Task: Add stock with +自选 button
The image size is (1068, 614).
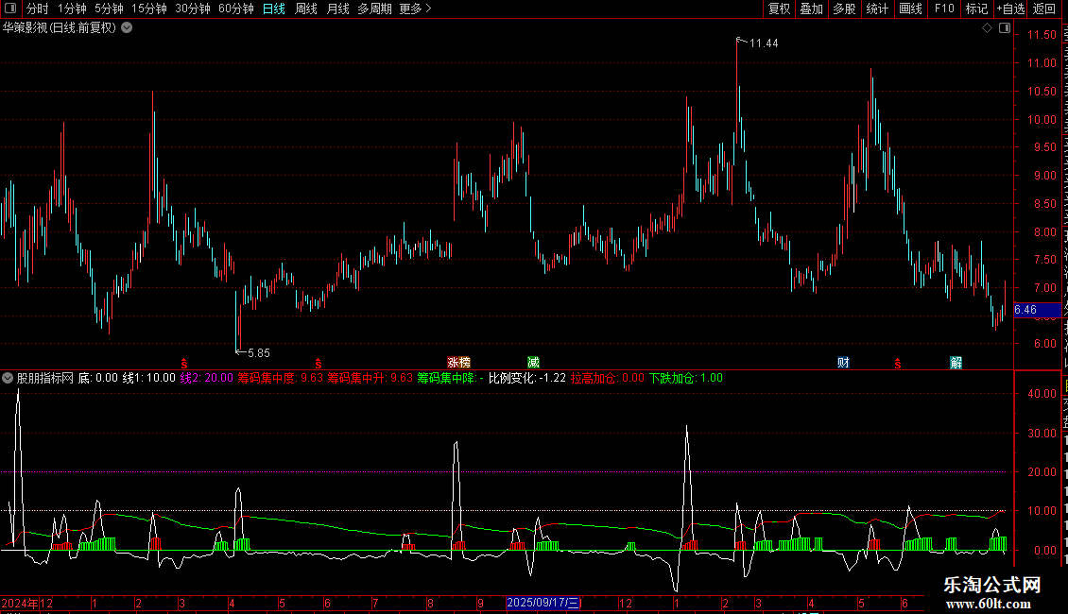Action: click(x=1010, y=9)
